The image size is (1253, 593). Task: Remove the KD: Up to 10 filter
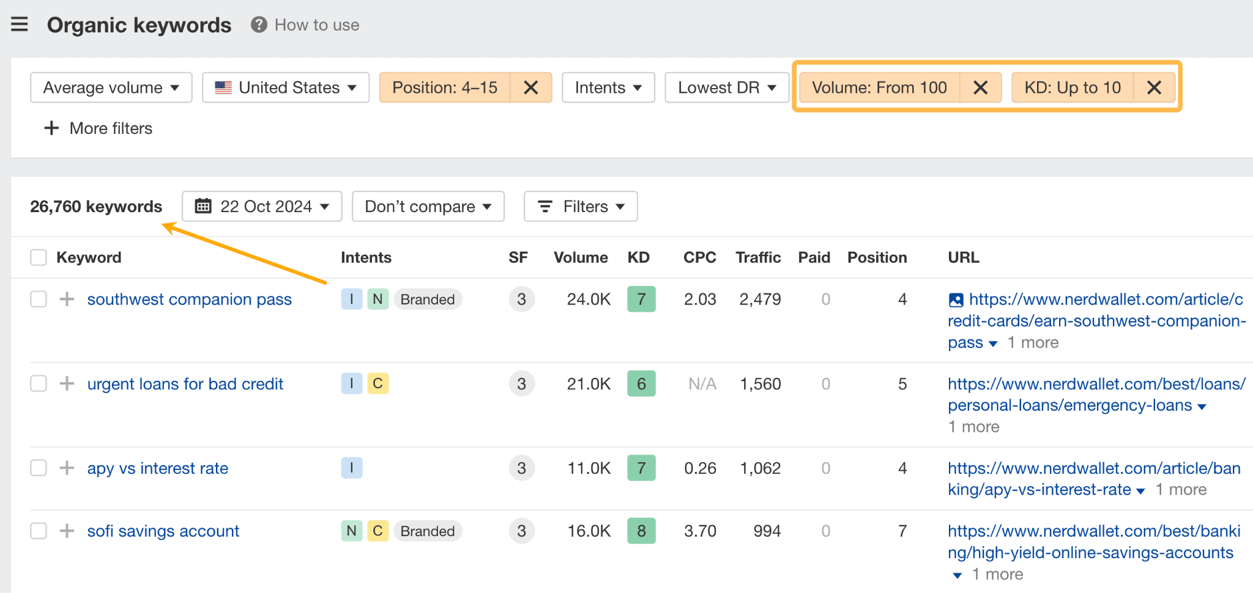coord(1154,87)
